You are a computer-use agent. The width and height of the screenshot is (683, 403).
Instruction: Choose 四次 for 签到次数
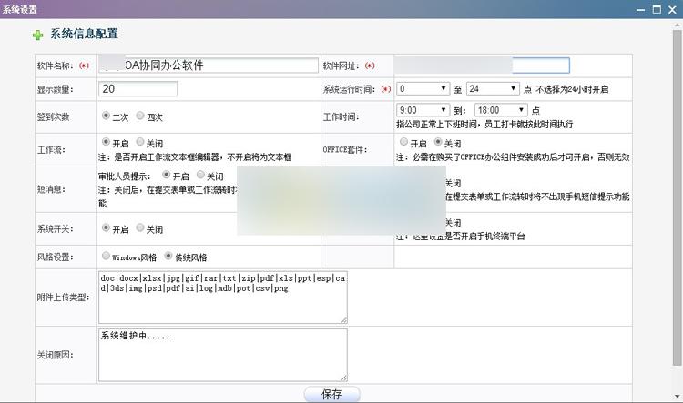pyautogui.click(x=141, y=116)
